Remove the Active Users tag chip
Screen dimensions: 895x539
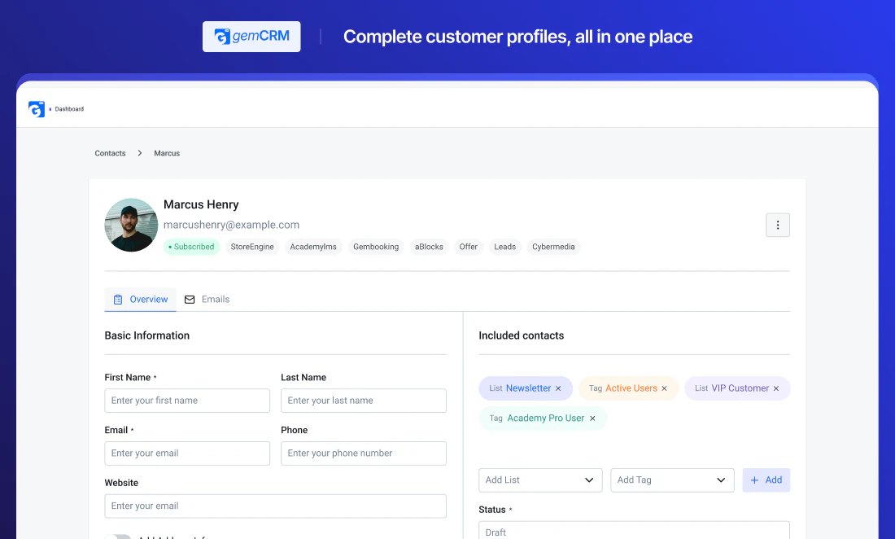665,389
